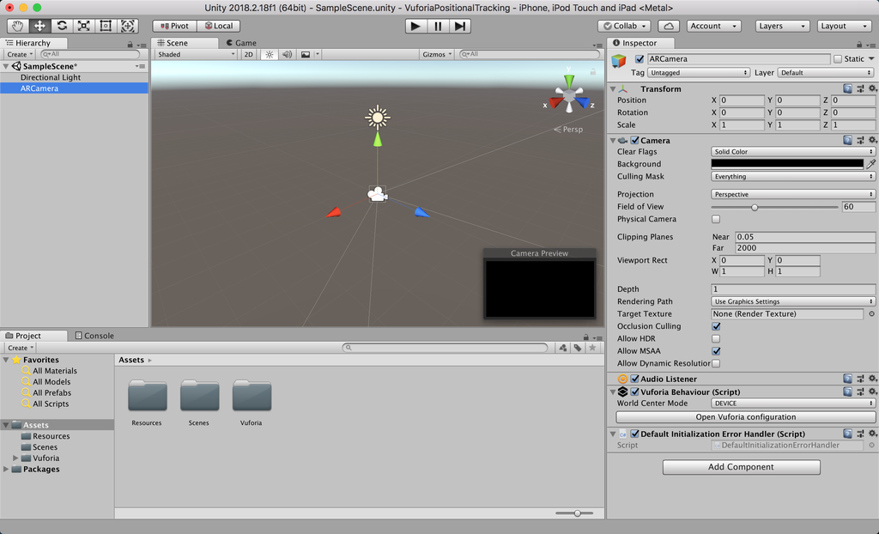Enable Allow Dynamic Resolution checkbox
The image size is (879, 534).
coord(716,363)
